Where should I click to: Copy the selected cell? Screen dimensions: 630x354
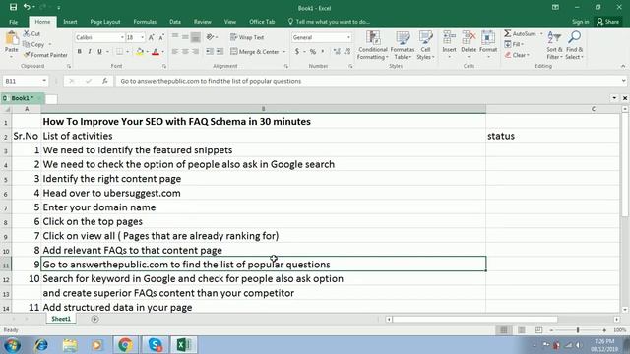click(x=33, y=44)
